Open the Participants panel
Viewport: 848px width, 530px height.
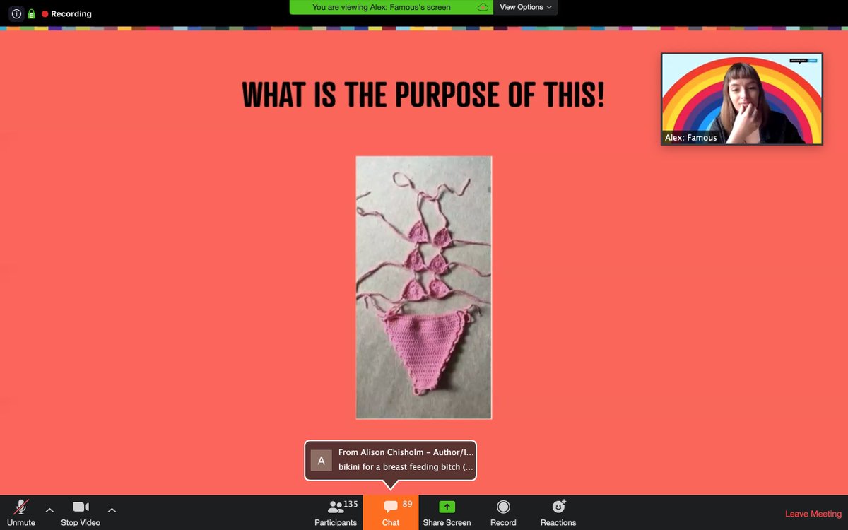pos(335,512)
